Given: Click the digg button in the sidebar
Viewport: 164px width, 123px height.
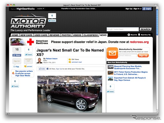Looking at the screenshot, I should [x=17, y=66].
